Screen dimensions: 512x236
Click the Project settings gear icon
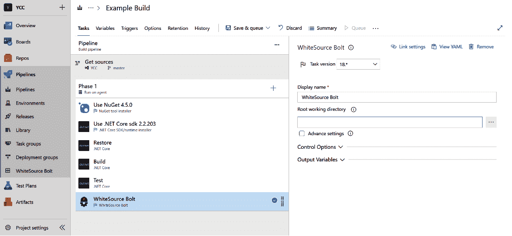click(8, 228)
